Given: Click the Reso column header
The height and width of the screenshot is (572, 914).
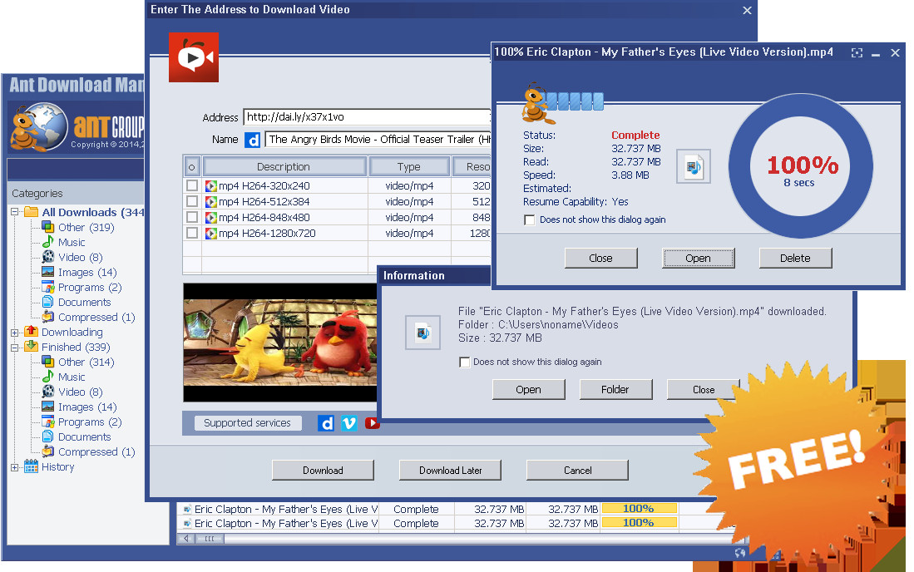Looking at the screenshot, I should pyautogui.click(x=472, y=166).
